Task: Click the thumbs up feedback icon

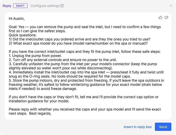Action: tap(161, 18)
